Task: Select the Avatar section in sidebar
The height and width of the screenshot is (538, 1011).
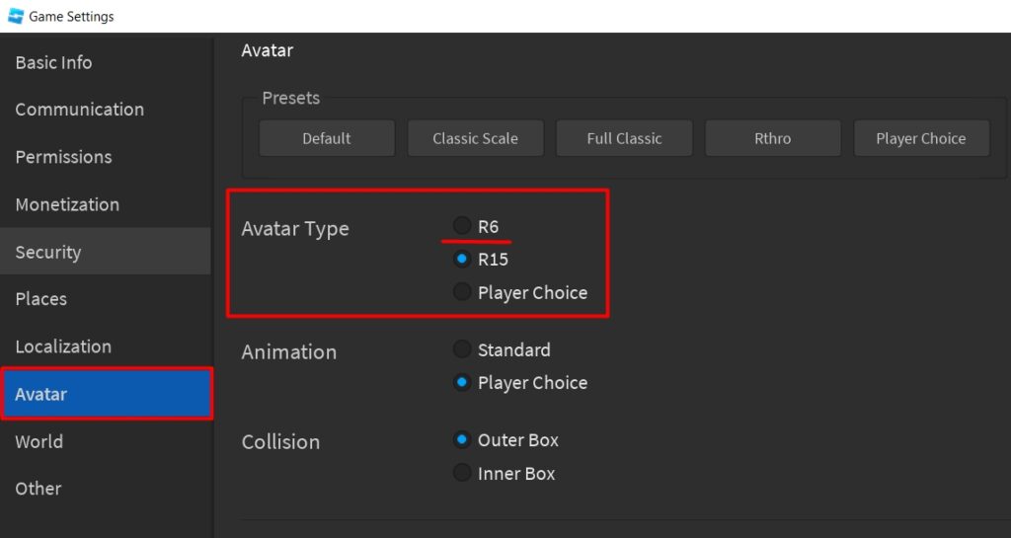Action: click(x=107, y=394)
